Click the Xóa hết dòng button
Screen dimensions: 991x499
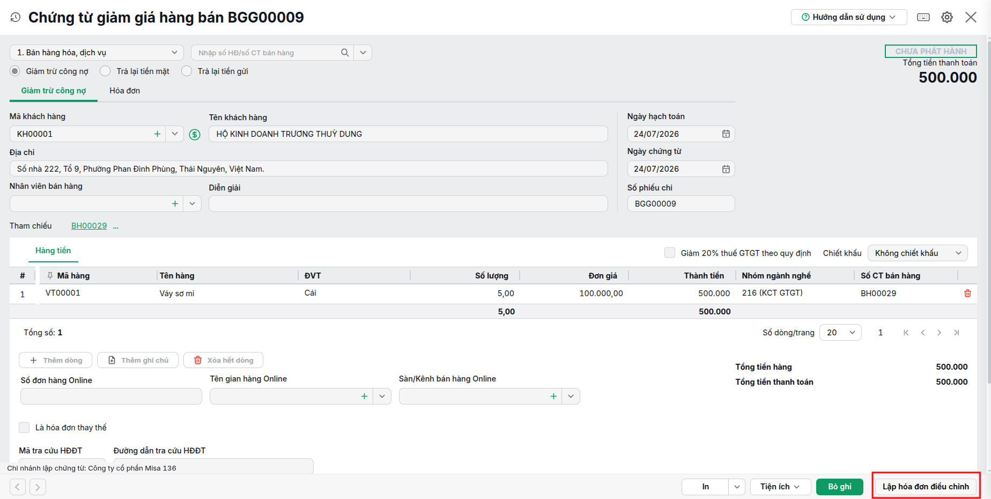coord(223,360)
